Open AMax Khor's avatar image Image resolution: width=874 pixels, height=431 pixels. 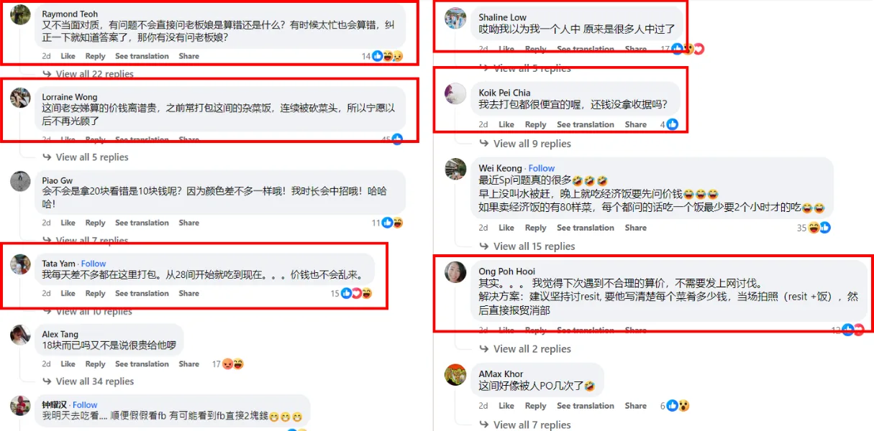tap(455, 375)
